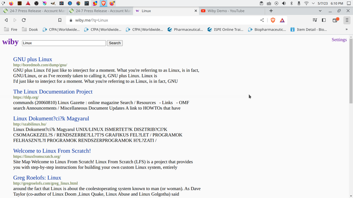Click the Linux search input field
The height and width of the screenshot is (198, 353).
click(64, 43)
